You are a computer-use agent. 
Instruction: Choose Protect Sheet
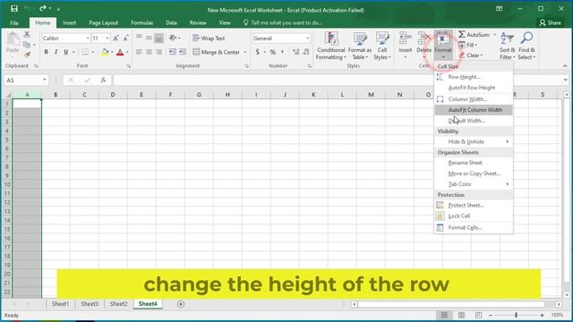click(x=474, y=205)
